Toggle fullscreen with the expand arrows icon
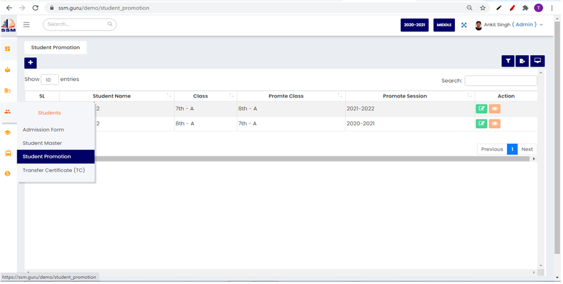This screenshot has width=563, height=284. point(464,25)
